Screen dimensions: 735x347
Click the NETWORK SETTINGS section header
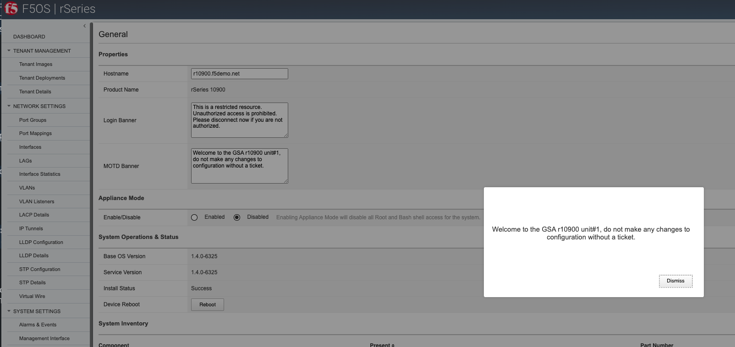click(39, 106)
